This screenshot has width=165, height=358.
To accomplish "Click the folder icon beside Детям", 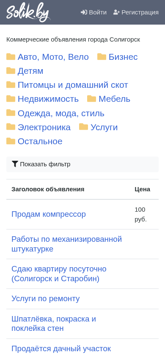I will click(x=11, y=71).
